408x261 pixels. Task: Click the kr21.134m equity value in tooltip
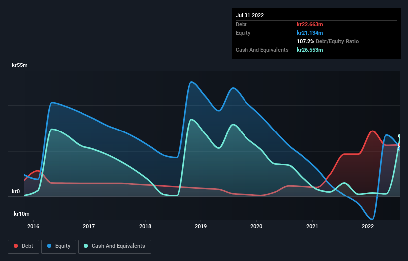(310, 33)
